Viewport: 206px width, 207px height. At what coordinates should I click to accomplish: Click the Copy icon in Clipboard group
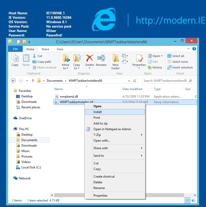coord(15,60)
